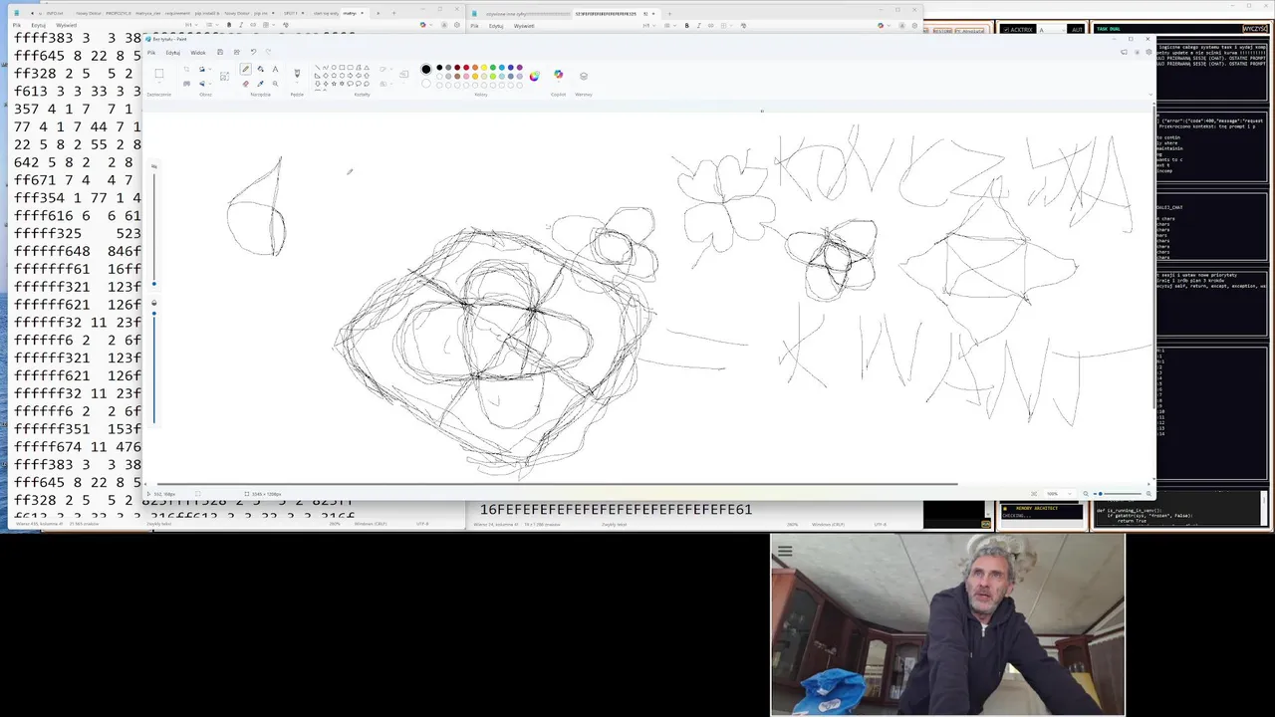Click the Save icon in Paint title bar
The height and width of the screenshot is (717, 1275).
220,52
